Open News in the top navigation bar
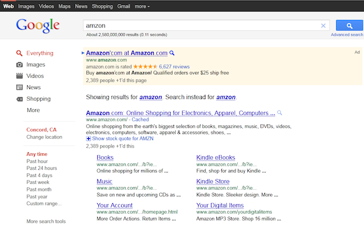The width and height of the screenshot is (364, 225). pyautogui.click(x=81, y=6)
